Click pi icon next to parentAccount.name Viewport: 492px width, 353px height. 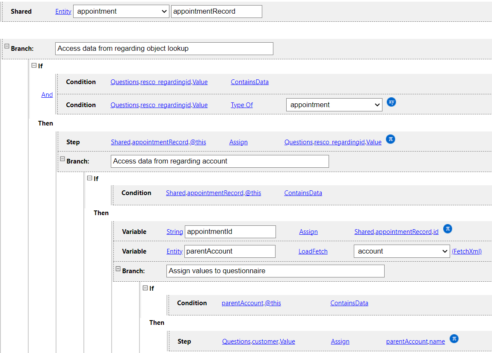[454, 338]
